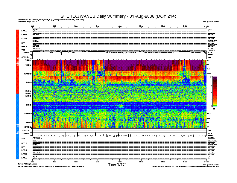The width and height of the screenshot is (237, 183).
Task: Click '6:00' tick on Ahead time axis
Action: 76,26
